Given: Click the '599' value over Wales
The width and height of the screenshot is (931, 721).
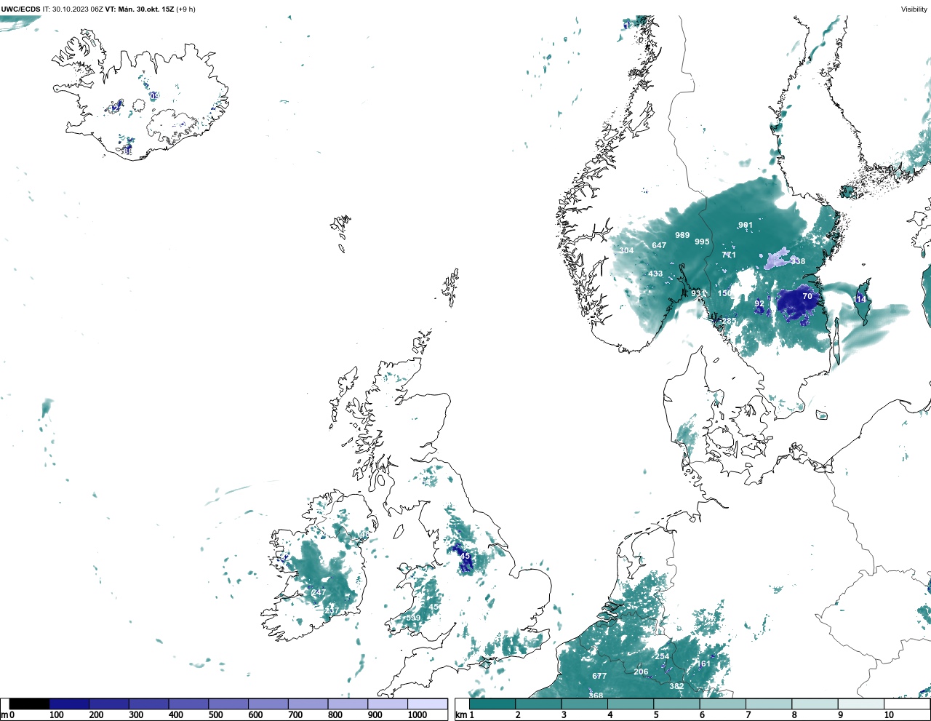Looking at the screenshot, I should 413,618.
